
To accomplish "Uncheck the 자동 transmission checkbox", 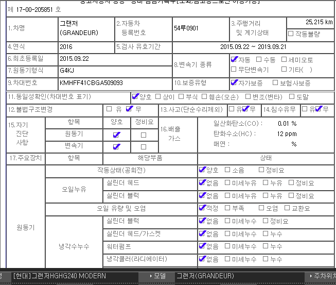I will (x=234, y=60).
